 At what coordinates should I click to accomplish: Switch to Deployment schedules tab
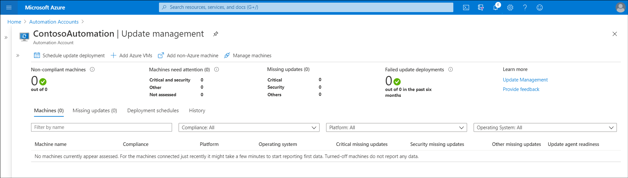[153, 111]
